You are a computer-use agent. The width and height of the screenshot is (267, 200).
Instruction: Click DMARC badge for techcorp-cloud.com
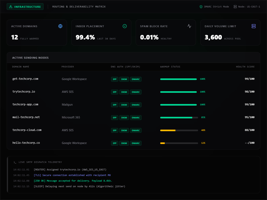coord(136,130)
